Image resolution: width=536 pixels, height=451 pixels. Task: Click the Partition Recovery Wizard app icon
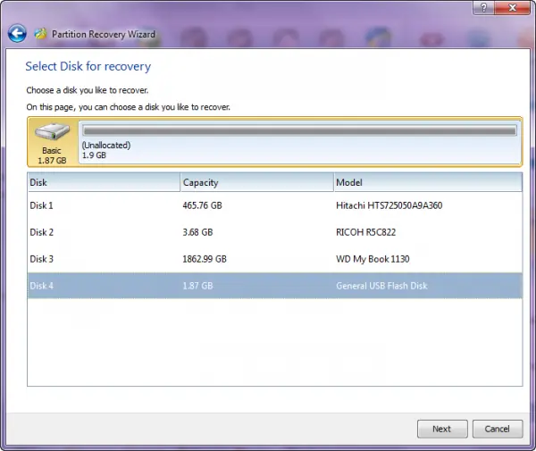[41, 34]
